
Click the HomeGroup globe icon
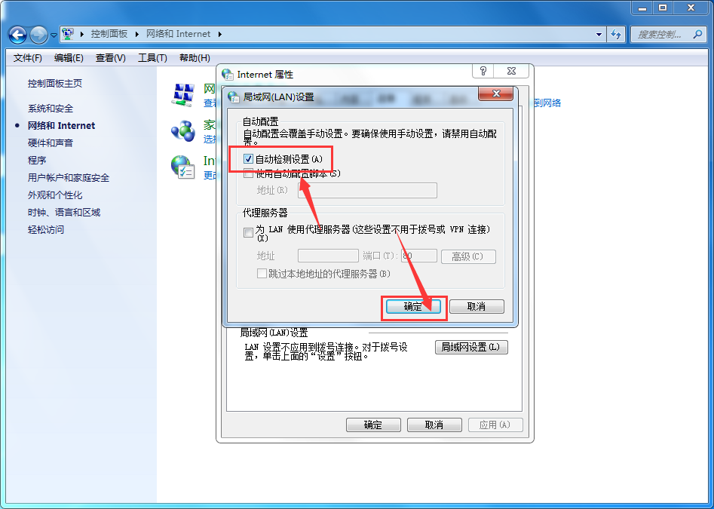click(x=183, y=132)
